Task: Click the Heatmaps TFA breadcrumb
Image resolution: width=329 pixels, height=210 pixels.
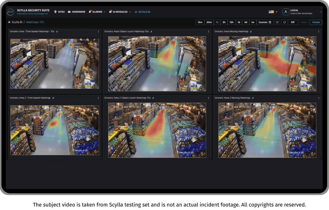Action: [35, 22]
